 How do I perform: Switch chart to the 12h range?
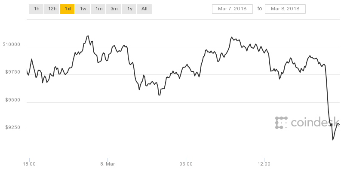click(52, 9)
